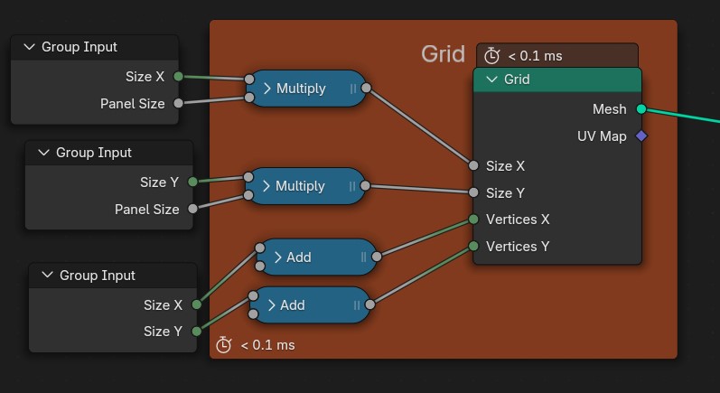Click Panel Size socket directly below the Size Y row
The height and width of the screenshot is (393, 720).
click(x=192, y=209)
